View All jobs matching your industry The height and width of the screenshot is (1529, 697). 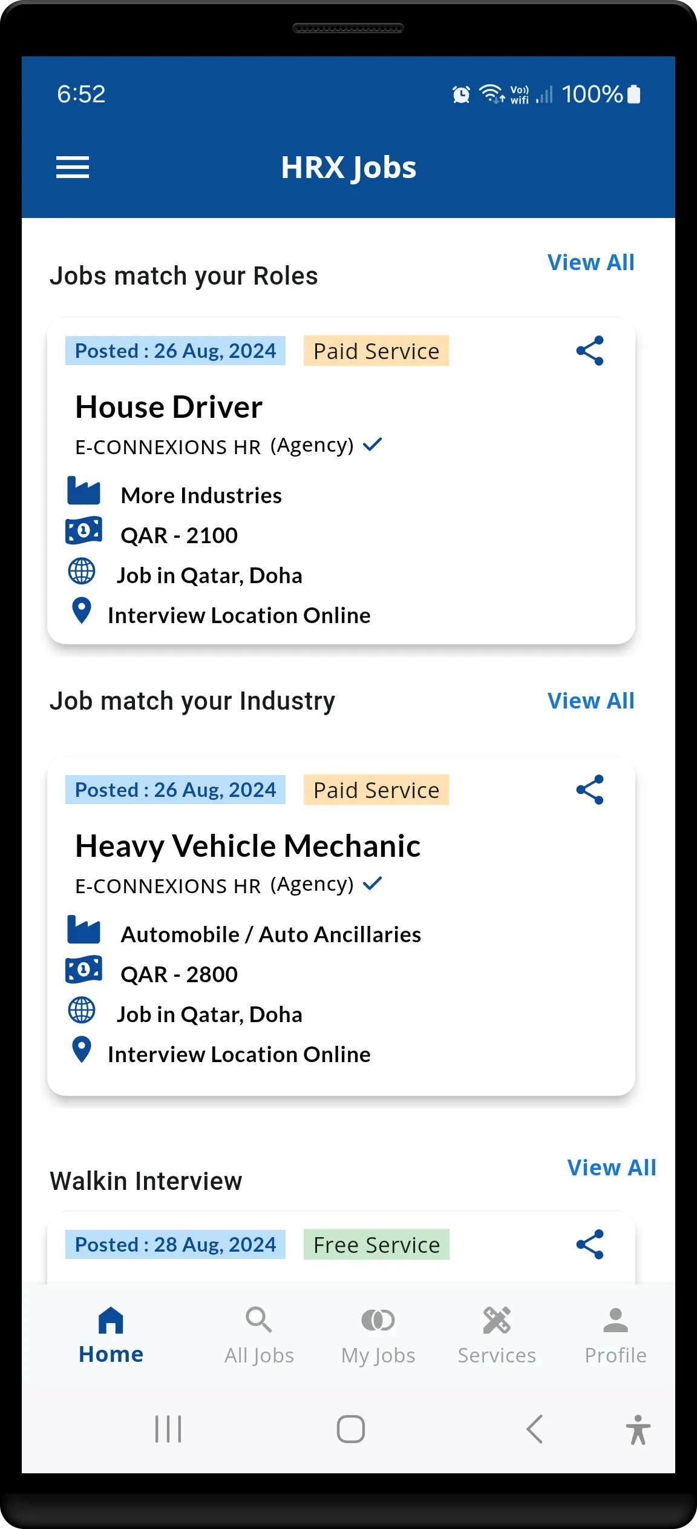tap(591, 701)
